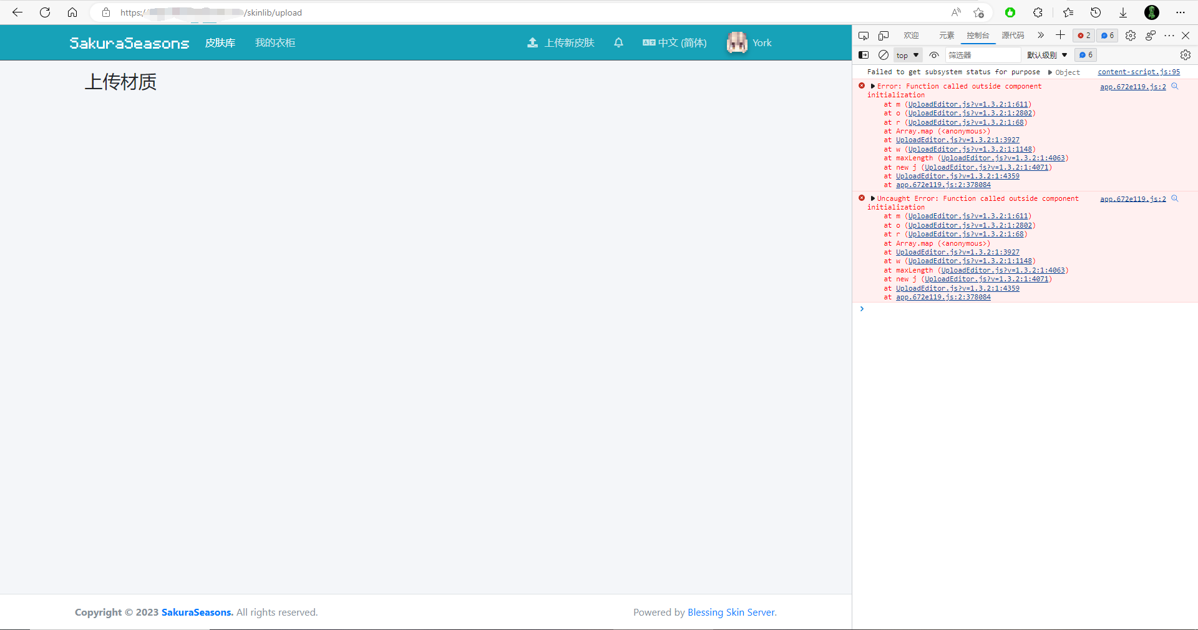Viewport: 1198px width, 630px height.
Task: Select the 控制台 console tab
Action: 978,36
